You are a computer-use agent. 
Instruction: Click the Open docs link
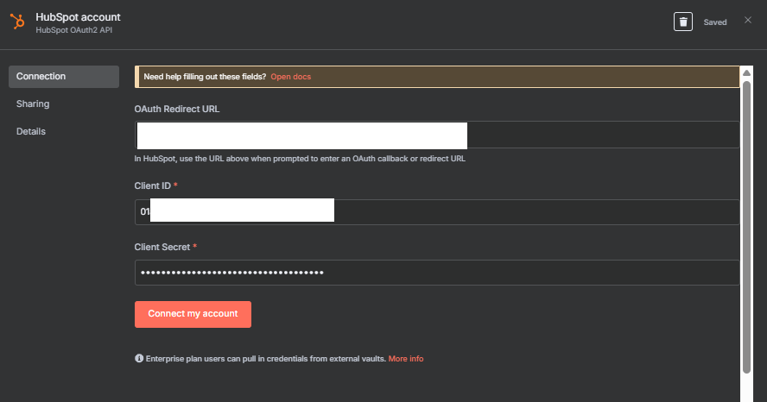point(290,77)
